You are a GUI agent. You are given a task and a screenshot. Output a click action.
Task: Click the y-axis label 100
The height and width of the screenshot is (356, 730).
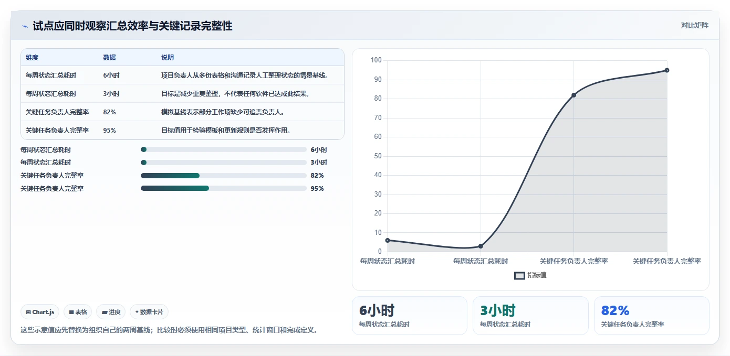pos(376,60)
